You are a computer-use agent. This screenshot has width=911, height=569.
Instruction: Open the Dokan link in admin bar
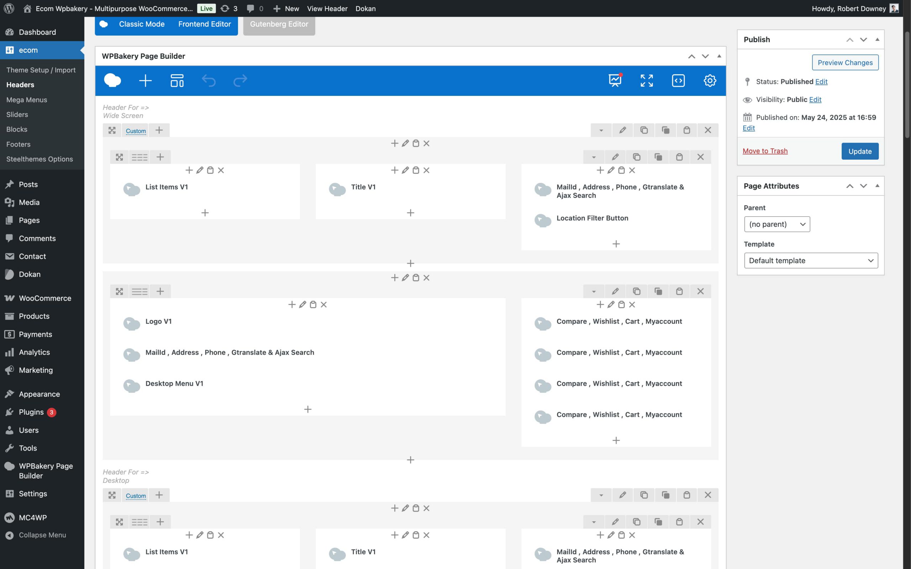tap(365, 8)
